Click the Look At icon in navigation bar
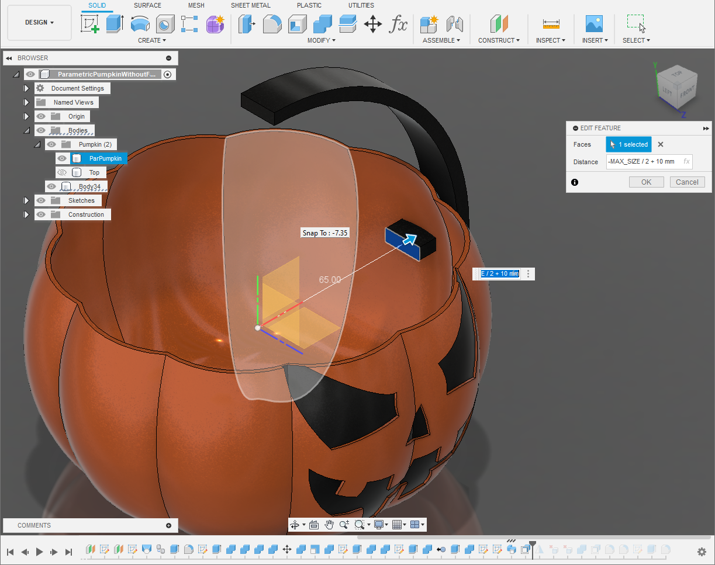Image resolution: width=715 pixels, height=565 pixels. [x=313, y=525]
